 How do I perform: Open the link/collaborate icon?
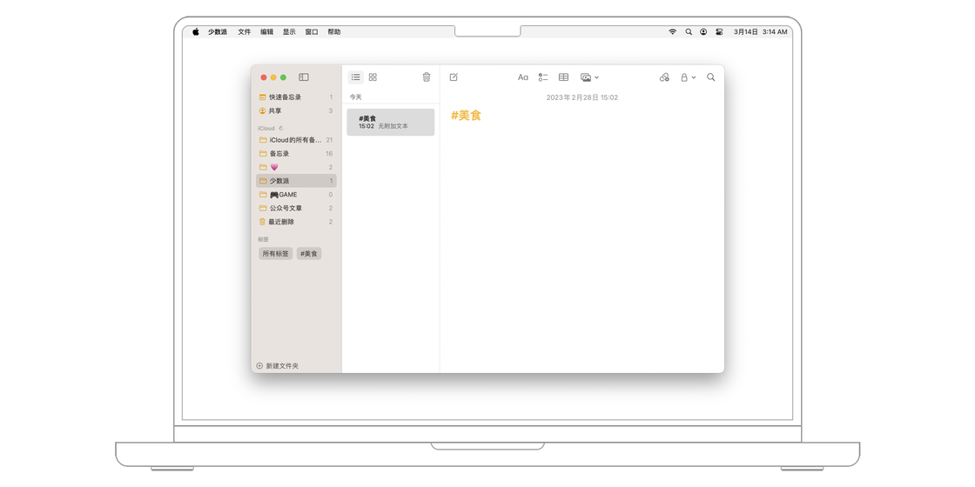(x=664, y=77)
